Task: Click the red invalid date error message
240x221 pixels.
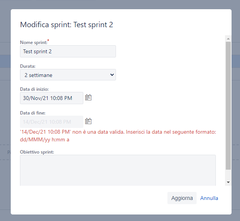Action: 118,136
